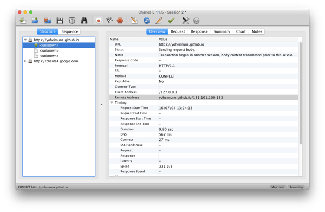Open a saved session with folder icon
Viewport: 325px width, 212px height.
[x=35, y=21]
